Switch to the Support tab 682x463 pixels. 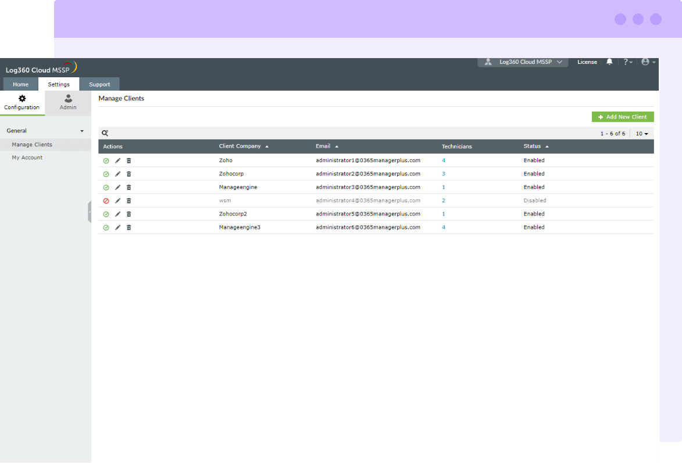pyautogui.click(x=99, y=84)
